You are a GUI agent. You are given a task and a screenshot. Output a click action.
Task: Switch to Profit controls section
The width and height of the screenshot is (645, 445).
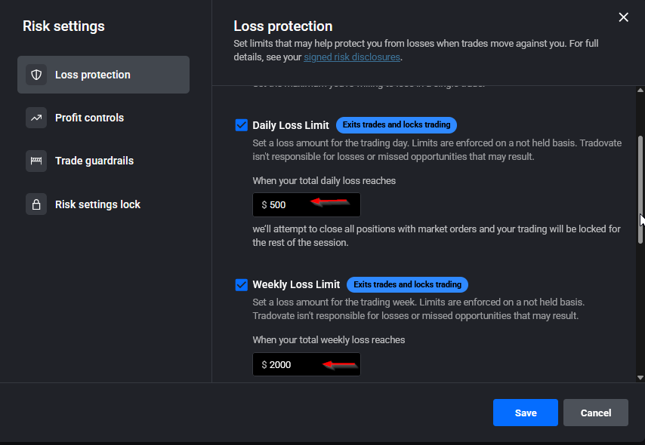coord(103,118)
